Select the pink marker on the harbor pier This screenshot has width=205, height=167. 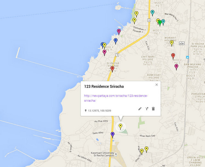[119, 32]
